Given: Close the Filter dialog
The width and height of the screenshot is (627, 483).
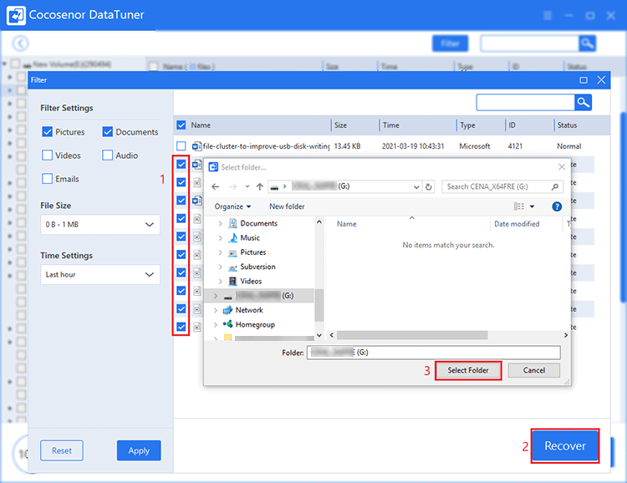Looking at the screenshot, I should click(601, 80).
